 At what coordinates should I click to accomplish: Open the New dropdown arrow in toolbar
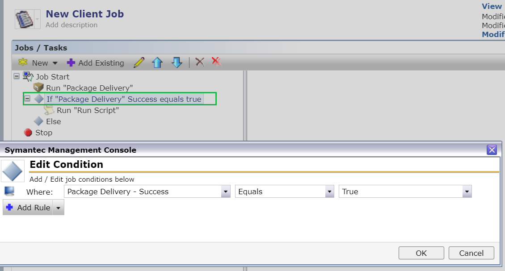(x=55, y=63)
